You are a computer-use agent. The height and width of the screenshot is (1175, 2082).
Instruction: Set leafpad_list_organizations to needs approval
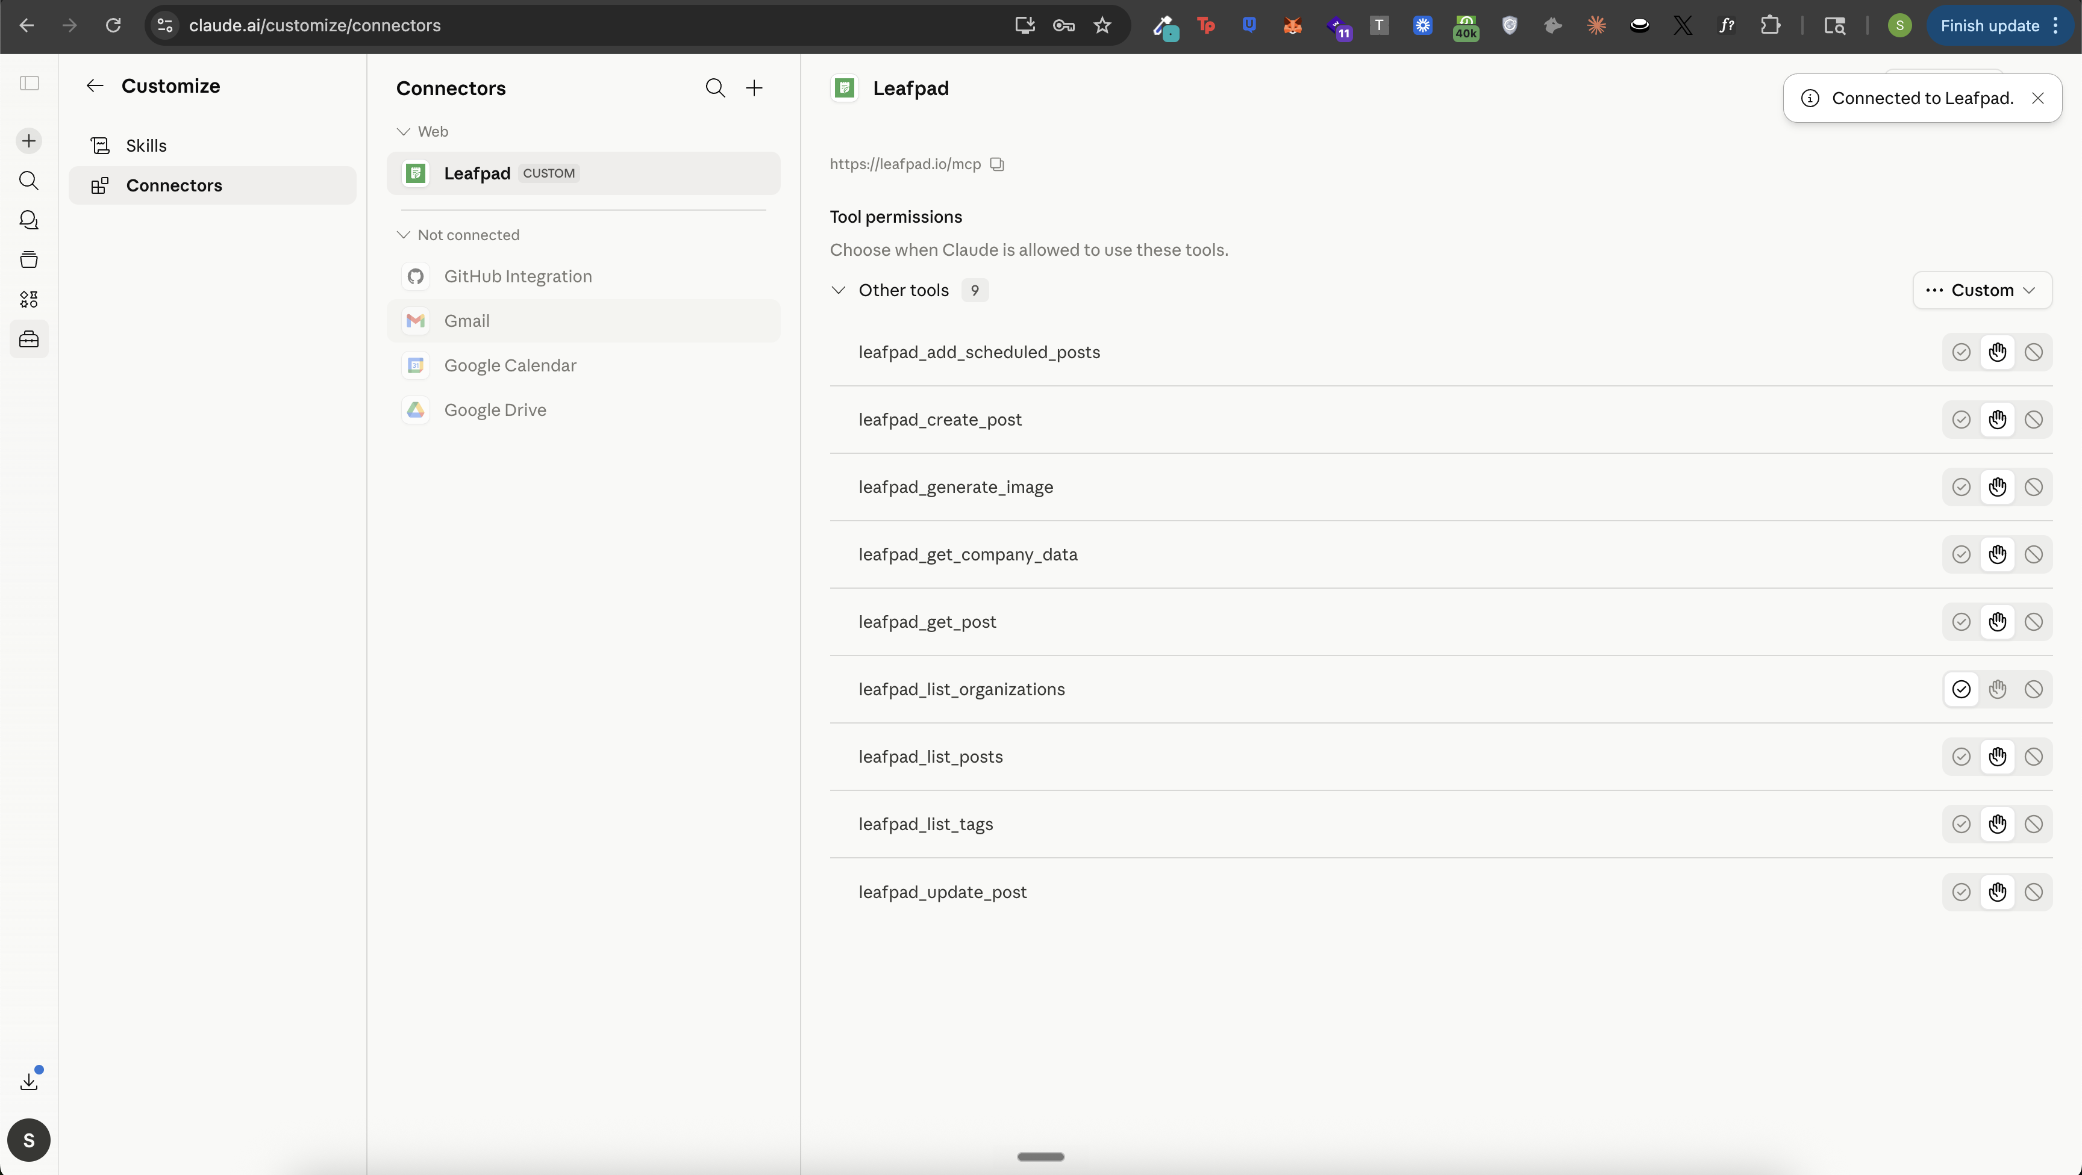pos(1997,690)
